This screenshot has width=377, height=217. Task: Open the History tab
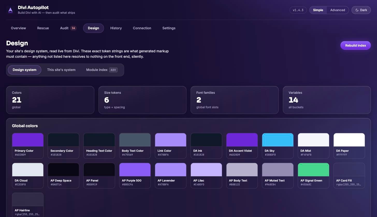[116, 28]
